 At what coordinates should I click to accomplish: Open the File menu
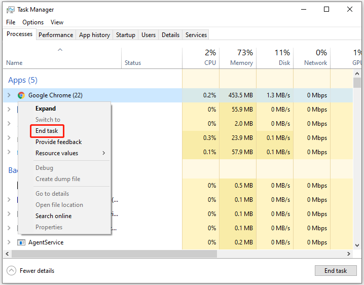(11, 22)
